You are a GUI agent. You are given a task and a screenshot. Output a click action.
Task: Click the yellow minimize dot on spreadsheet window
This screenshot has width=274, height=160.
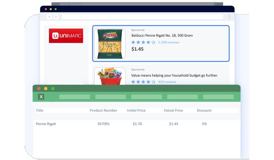pos(46,89)
